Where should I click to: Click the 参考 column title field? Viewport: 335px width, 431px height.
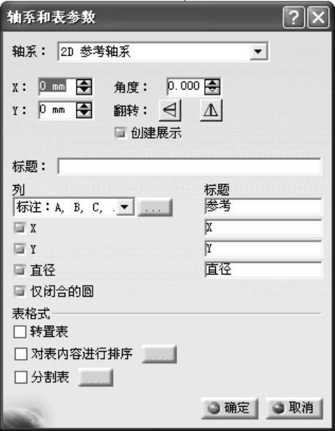[x=263, y=206]
